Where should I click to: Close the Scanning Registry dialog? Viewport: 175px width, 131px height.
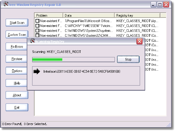pyautogui.click(x=139, y=41)
